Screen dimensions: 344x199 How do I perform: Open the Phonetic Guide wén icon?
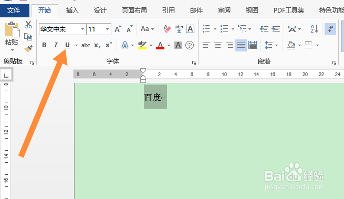[x=179, y=29]
